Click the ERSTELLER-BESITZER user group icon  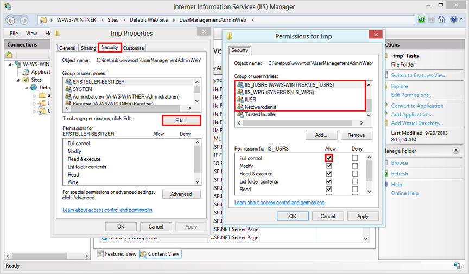coord(68,81)
